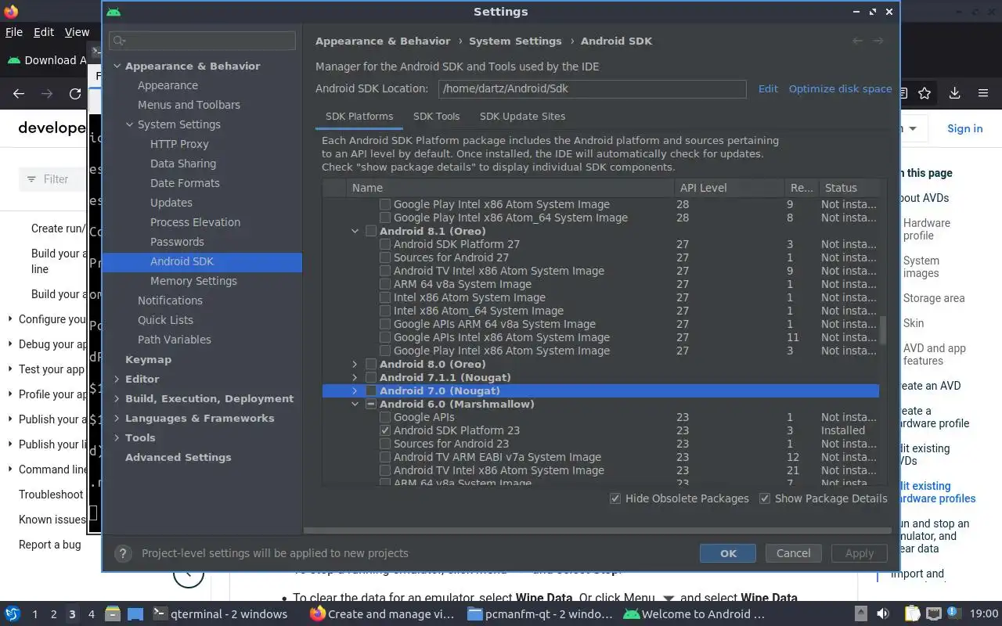Select HTTP Proxy settings item
1002x626 pixels.
tap(179, 144)
